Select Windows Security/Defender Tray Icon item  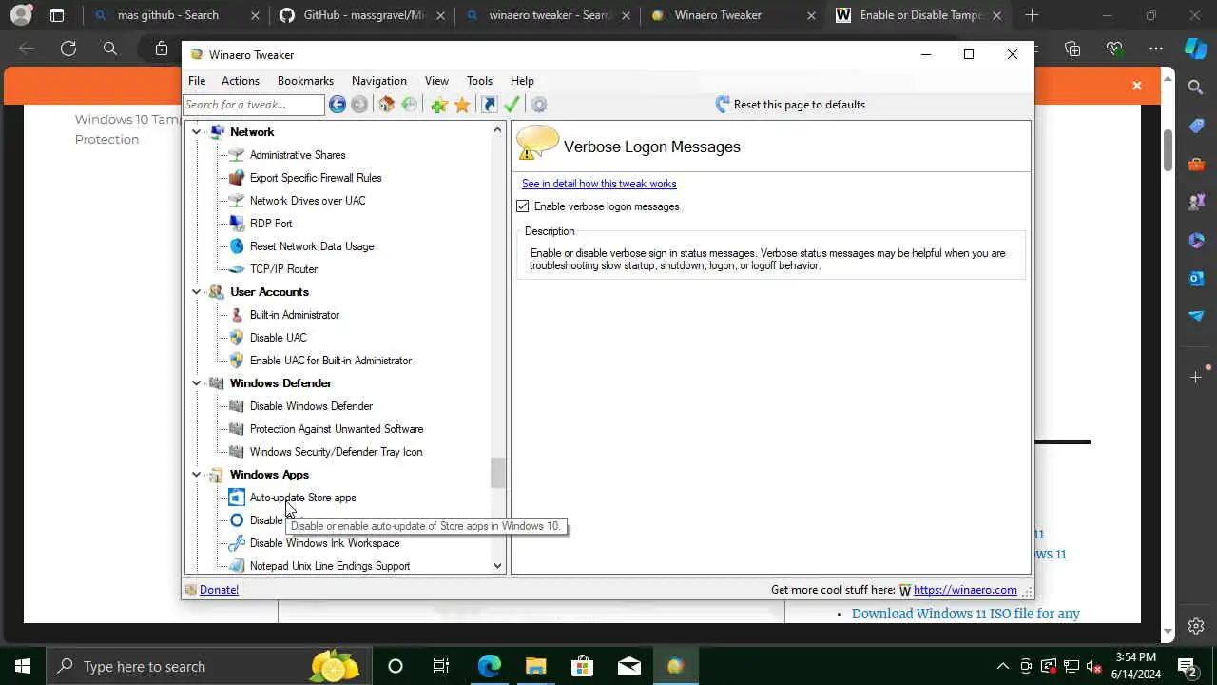tap(336, 452)
